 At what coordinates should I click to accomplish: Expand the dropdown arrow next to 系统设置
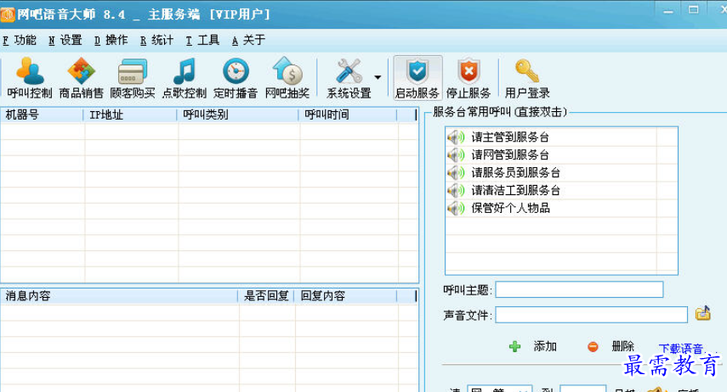click(x=378, y=77)
